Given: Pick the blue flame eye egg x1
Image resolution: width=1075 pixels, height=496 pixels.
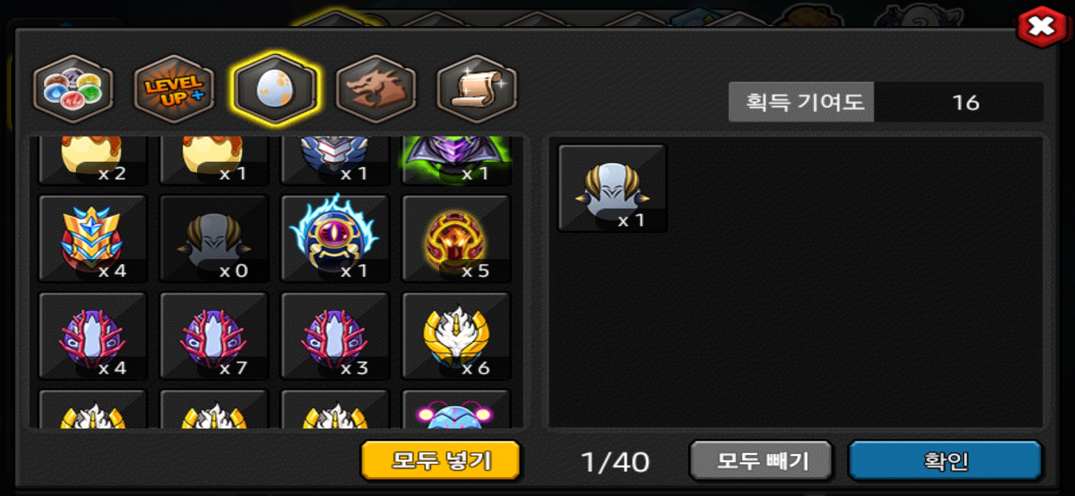Looking at the screenshot, I should point(335,238).
